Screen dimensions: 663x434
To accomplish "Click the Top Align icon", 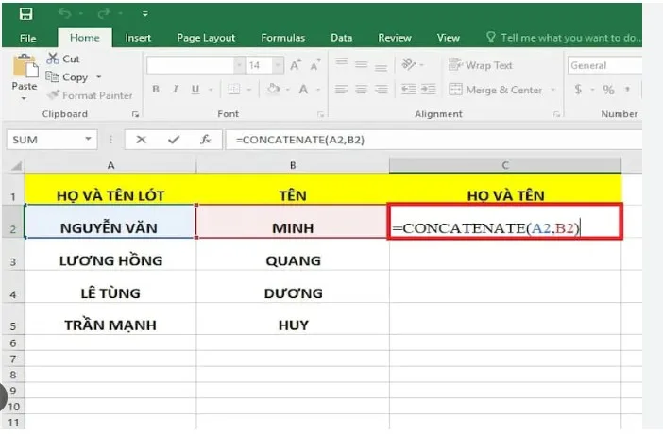I will coord(341,62).
